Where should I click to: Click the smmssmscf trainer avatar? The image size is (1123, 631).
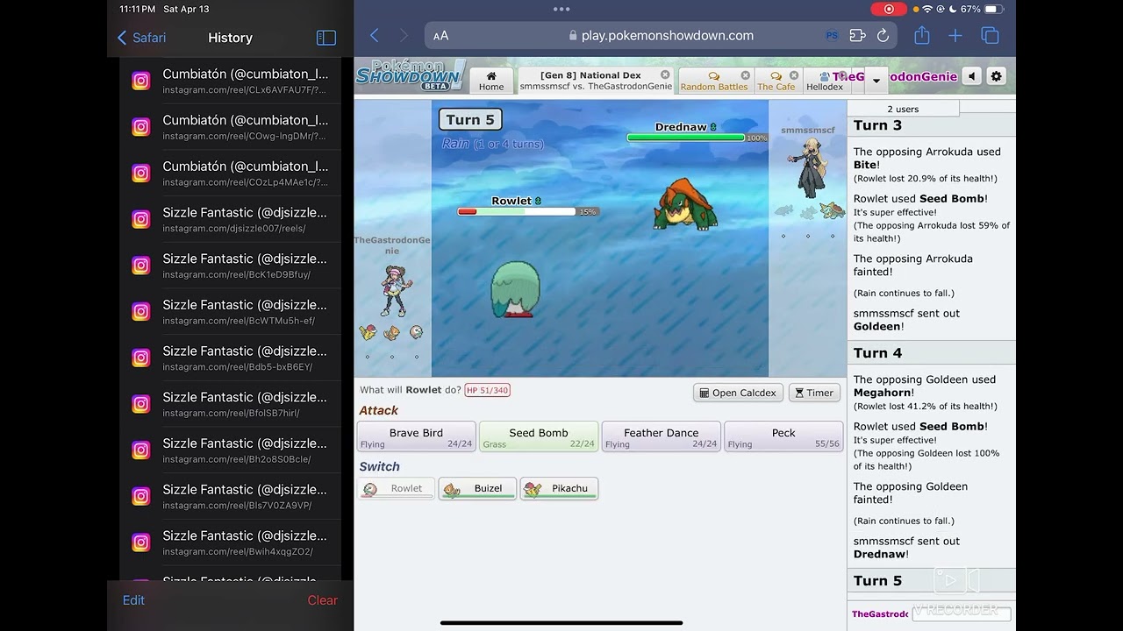[808, 168]
